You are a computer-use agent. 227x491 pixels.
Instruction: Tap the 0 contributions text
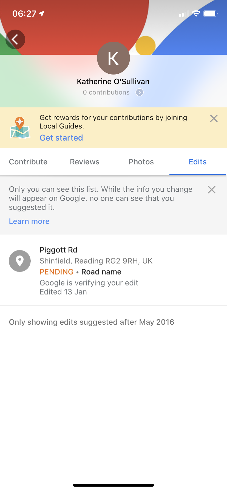106,92
